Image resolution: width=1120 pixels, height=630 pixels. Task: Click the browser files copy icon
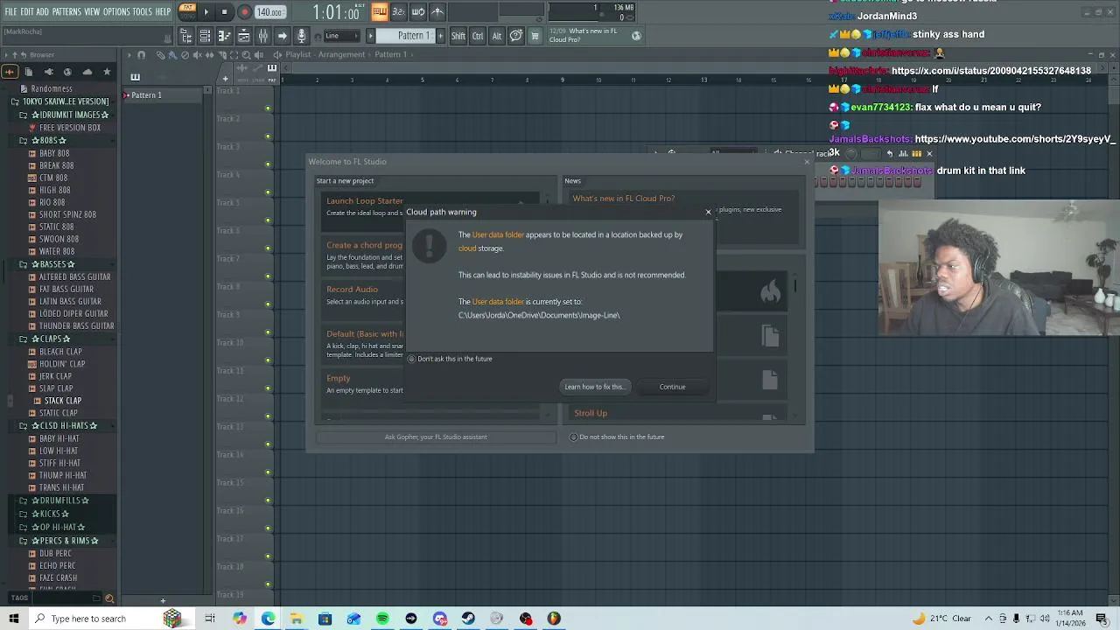29,72
